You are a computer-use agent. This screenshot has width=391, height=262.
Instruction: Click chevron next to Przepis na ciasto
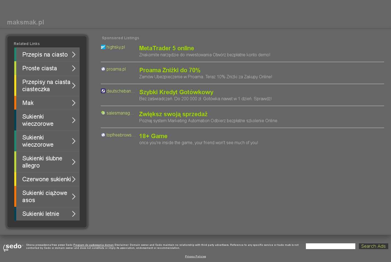tap(74, 55)
